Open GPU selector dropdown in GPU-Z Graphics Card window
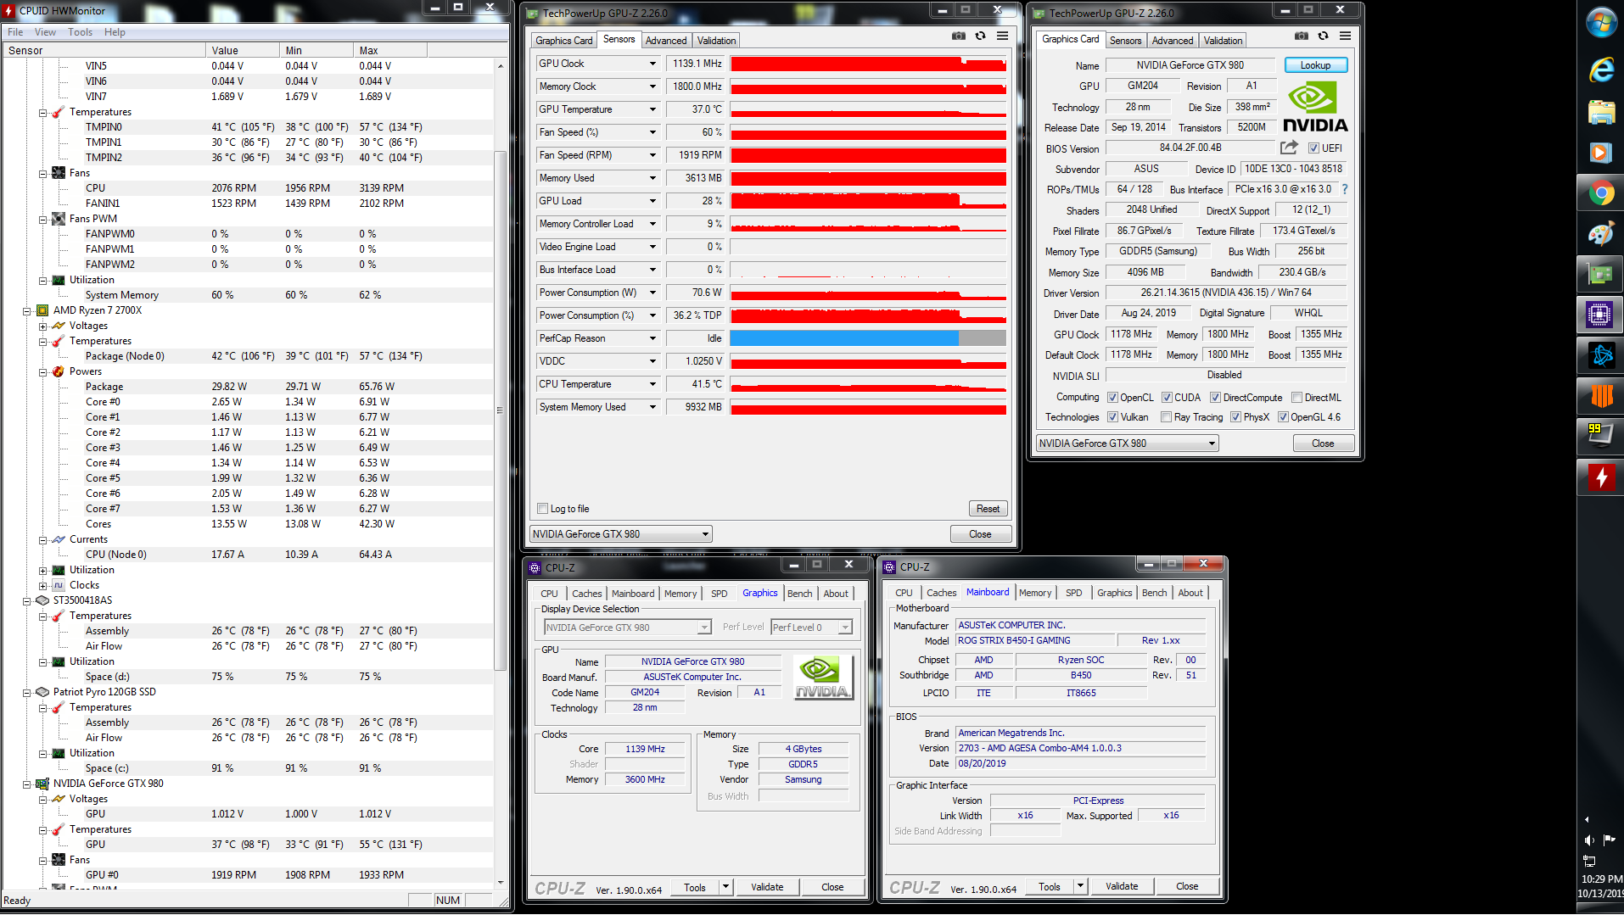 pyautogui.click(x=1128, y=444)
